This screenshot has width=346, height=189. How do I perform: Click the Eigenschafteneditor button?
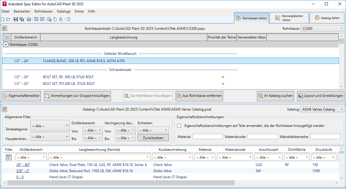point(21,96)
